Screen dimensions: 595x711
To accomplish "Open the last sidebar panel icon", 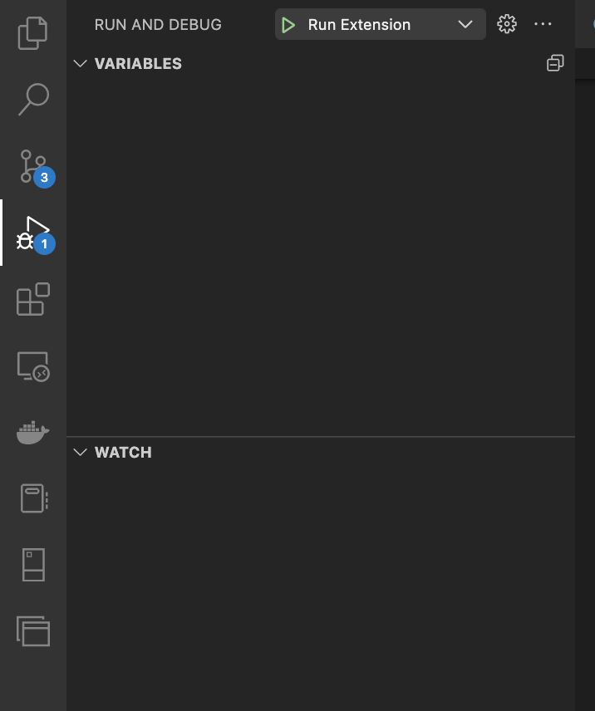I will 32,630.
